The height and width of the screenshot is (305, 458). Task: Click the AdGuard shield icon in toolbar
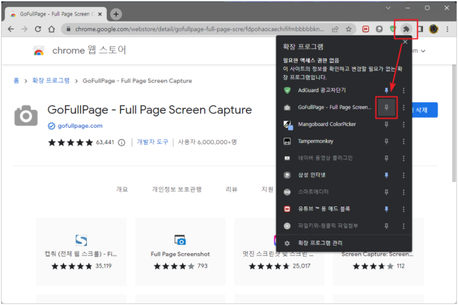(x=393, y=29)
